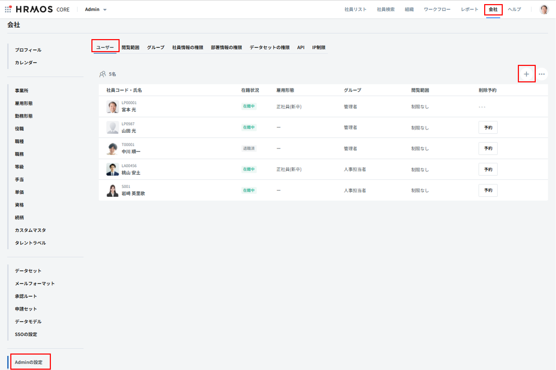Click the profile avatar in top right
The width and height of the screenshot is (556, 370).
[544, 10]
